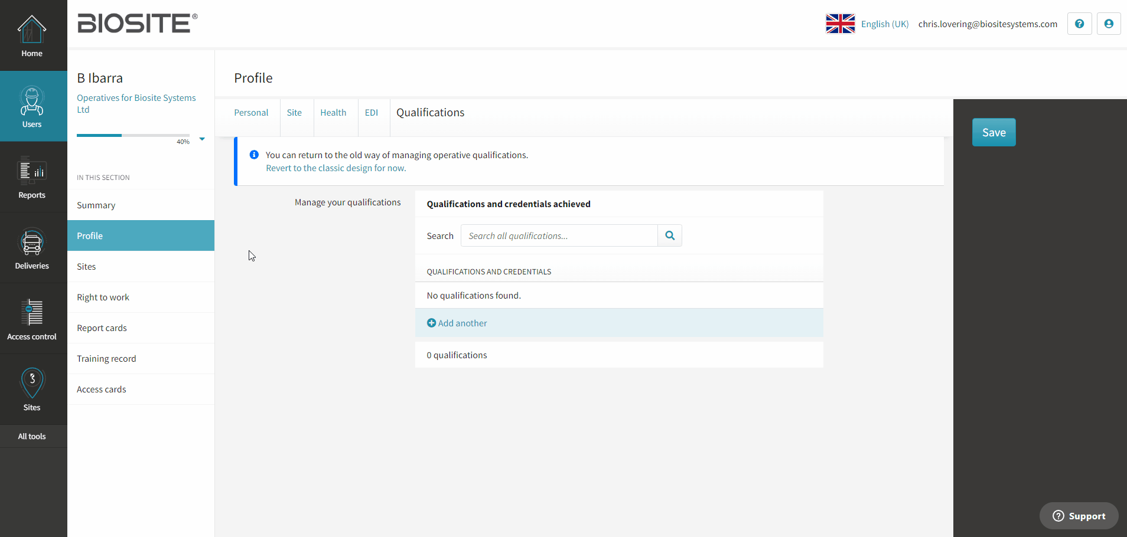This screenshot has width=1127, height=537.
Task: Switch to the Personal tab
Action: (x=251, y=113)
